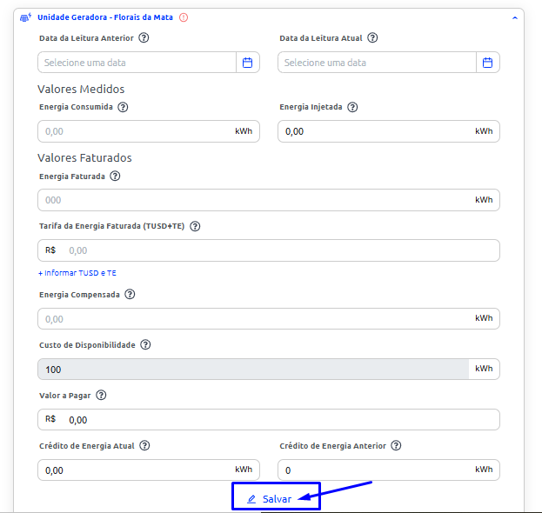Click help icon next to Valor a Pagar
542x513 pixels.
(x=101, y=395)
